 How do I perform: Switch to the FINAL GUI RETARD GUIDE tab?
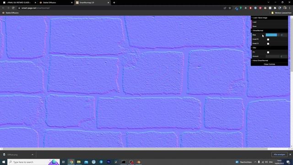[x=19, y=3]
